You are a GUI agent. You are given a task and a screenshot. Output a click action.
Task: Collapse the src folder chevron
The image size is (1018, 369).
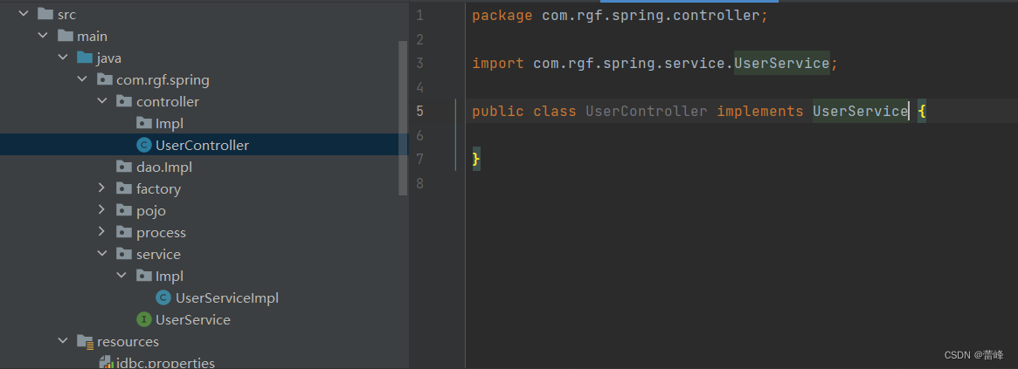24,14
